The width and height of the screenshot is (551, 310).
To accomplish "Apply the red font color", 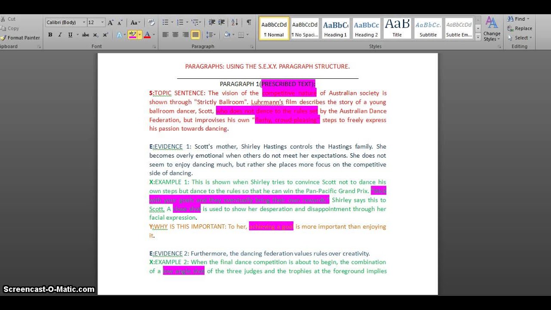I will (147, 35).
